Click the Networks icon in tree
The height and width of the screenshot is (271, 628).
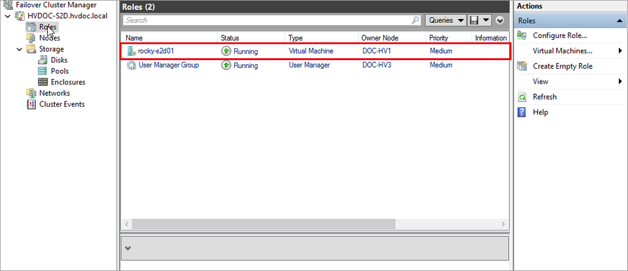click(31, 93)
